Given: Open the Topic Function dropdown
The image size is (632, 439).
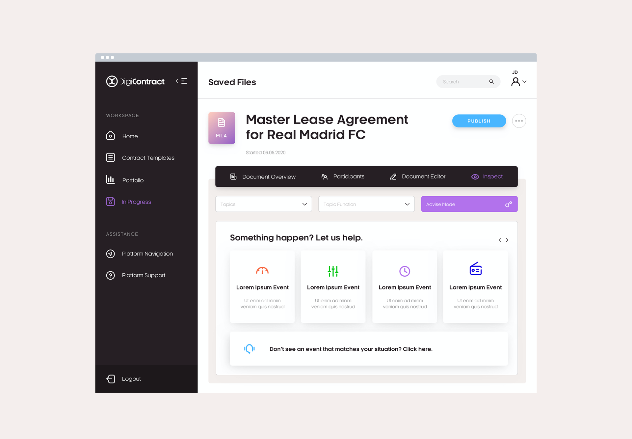Looking at the screenshot, I should coord(366,204).
